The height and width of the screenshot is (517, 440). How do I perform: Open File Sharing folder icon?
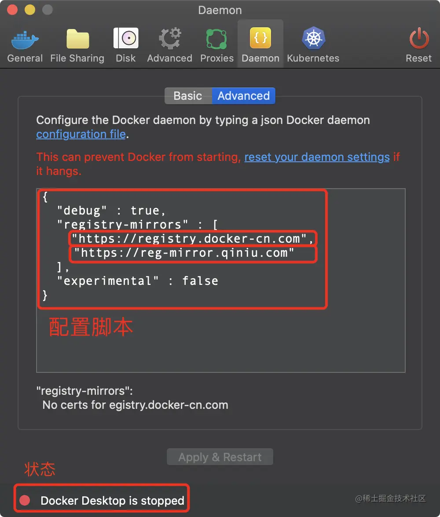(x=77, y=39)
